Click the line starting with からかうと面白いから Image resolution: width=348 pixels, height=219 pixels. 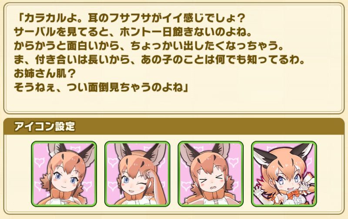[149, 46]
